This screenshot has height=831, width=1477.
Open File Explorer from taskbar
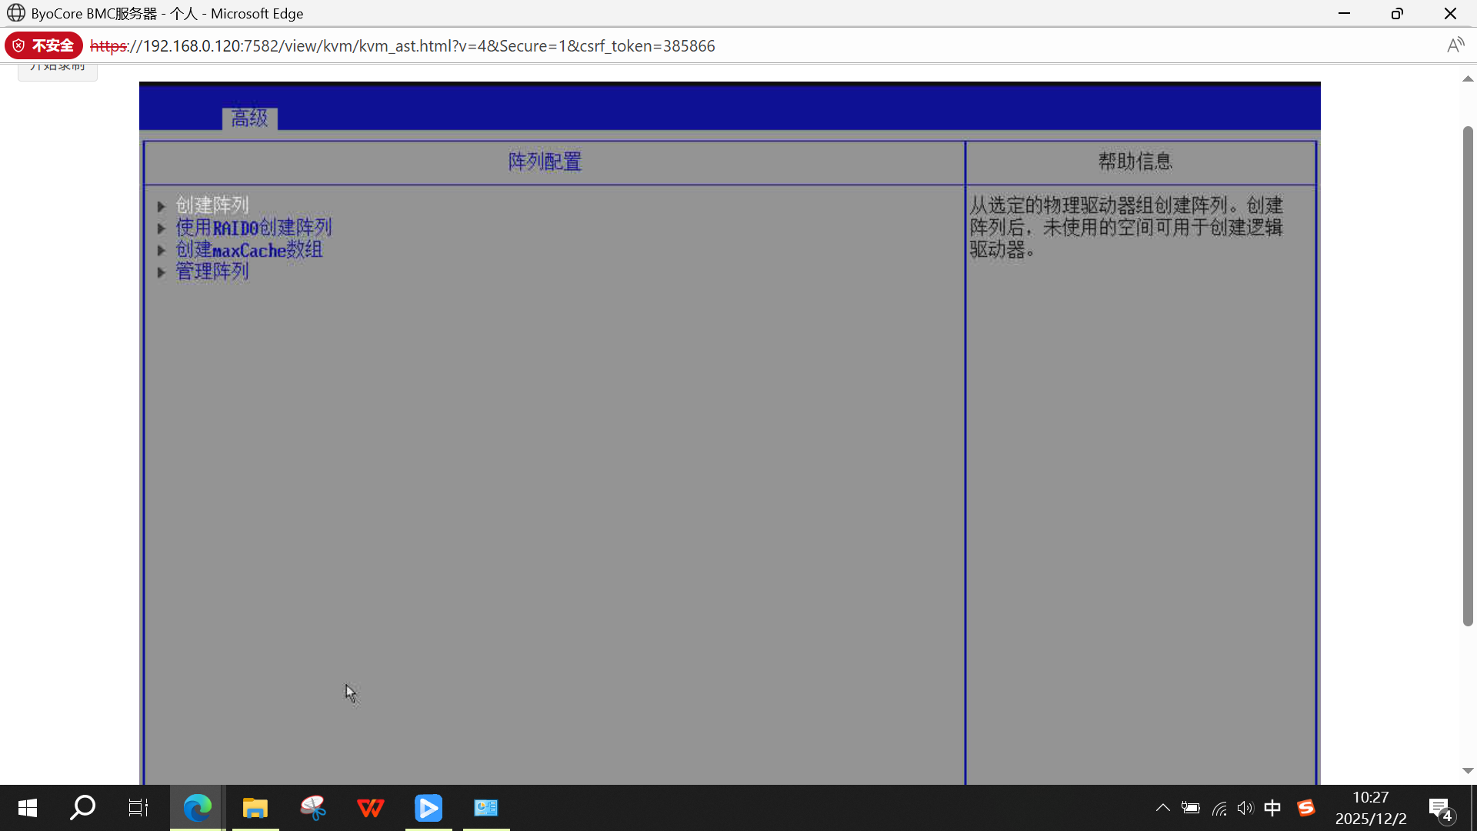click(255, 808)
